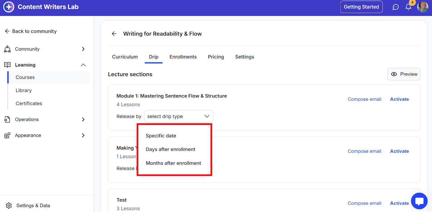Click the Content Writers Lab star logo
This screenshot has width=432, height=212.
click(9, 7)
